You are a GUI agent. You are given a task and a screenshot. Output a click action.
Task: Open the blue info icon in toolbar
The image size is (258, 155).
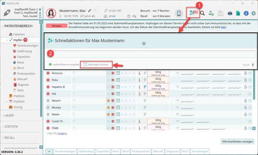246,13
